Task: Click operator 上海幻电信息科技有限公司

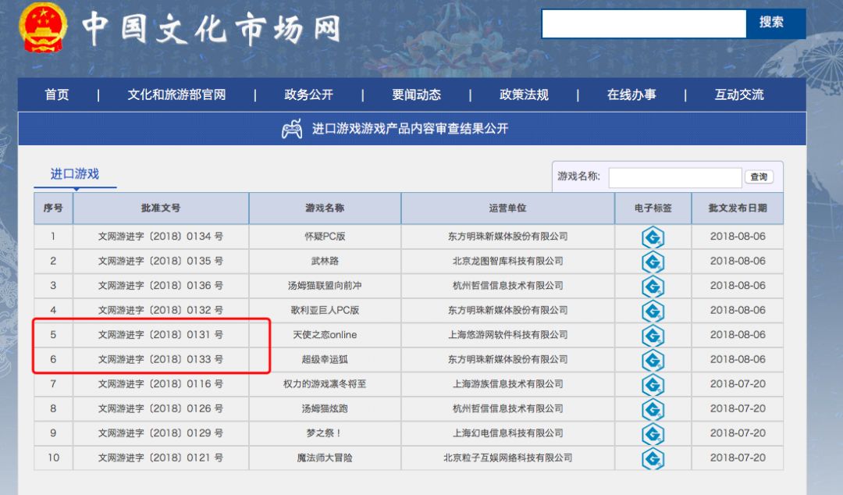Action: click(x=507, y=433)
